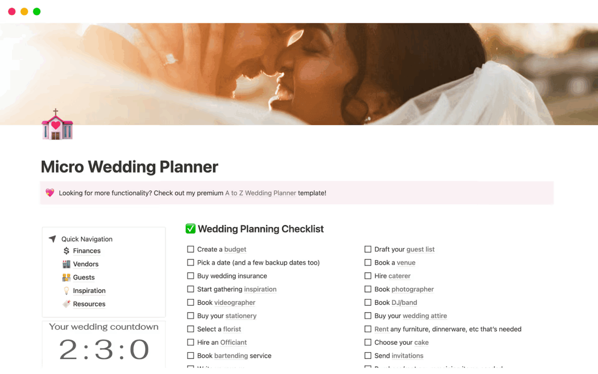Click the dollar sign icon beside Finances

pos(66,251)
